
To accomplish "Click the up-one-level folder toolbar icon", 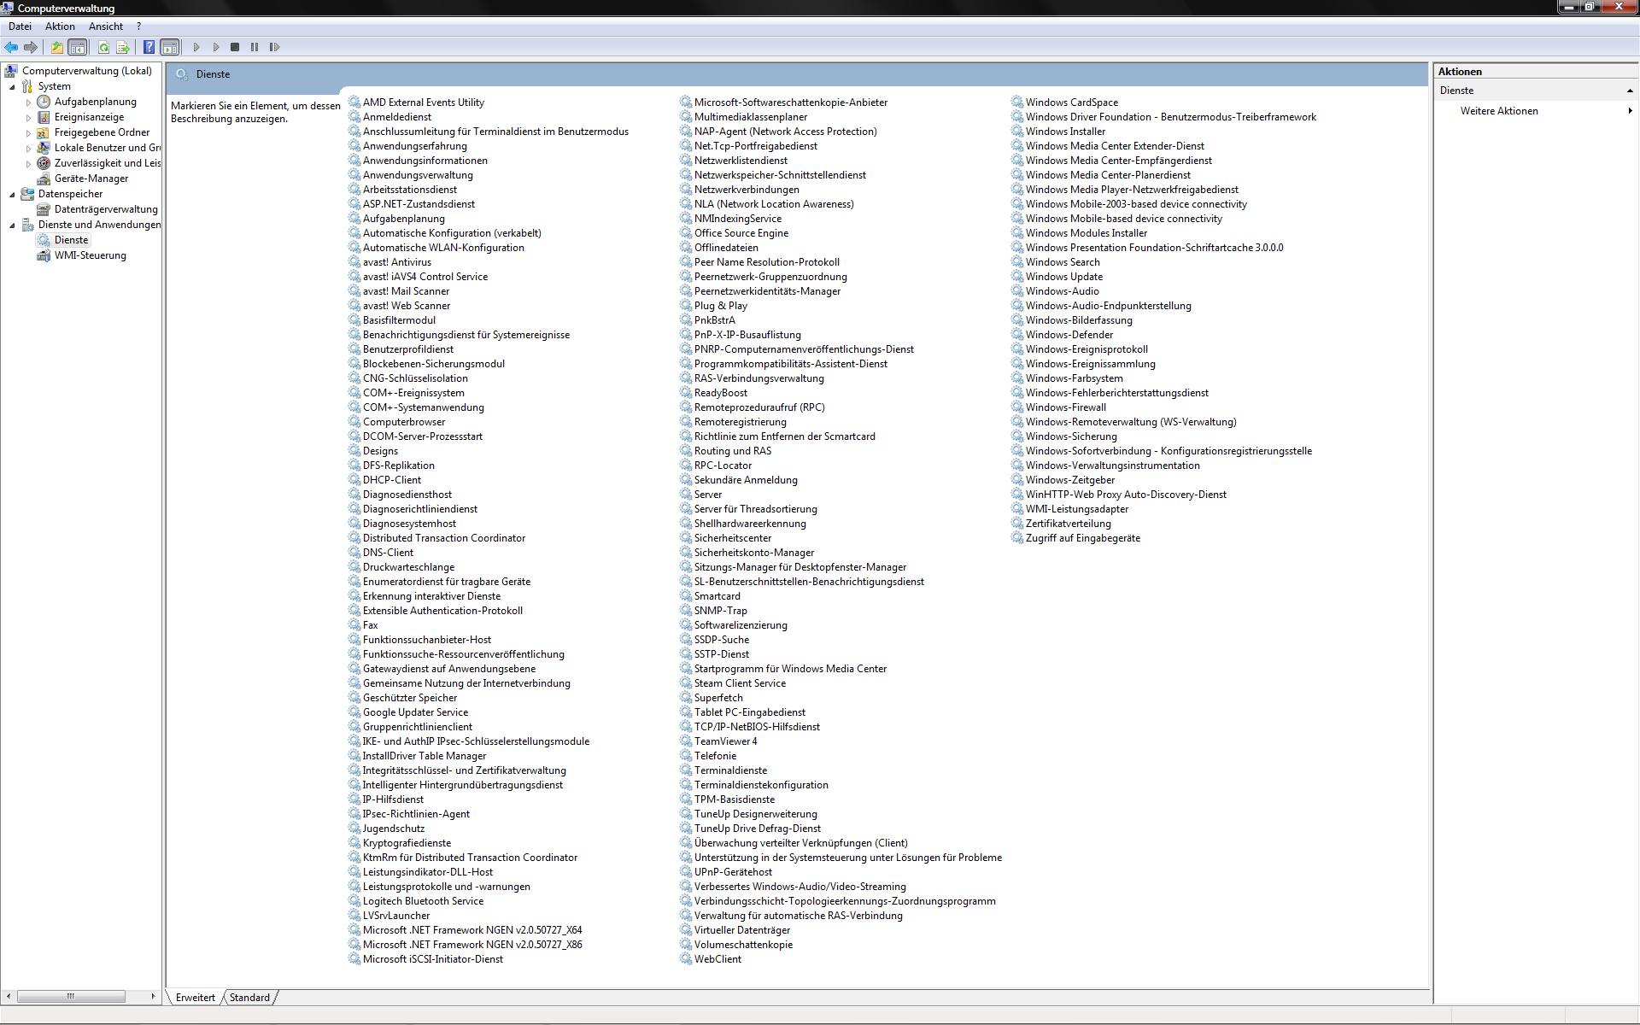I will pos(56,48).
